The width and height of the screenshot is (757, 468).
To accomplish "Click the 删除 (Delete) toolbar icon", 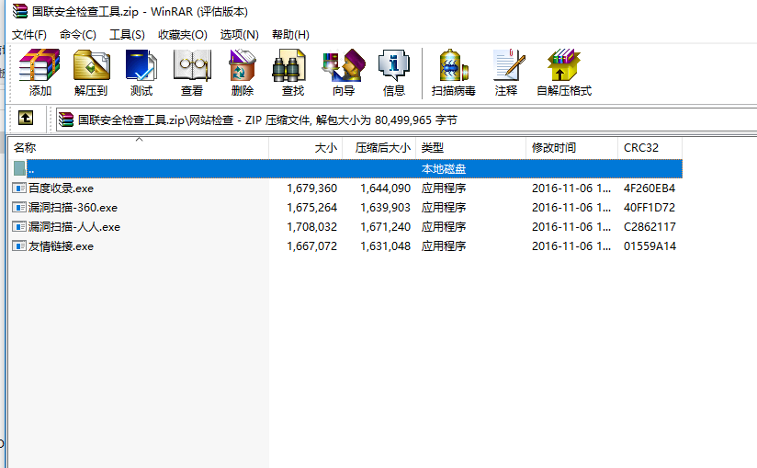I will (243, 64).
